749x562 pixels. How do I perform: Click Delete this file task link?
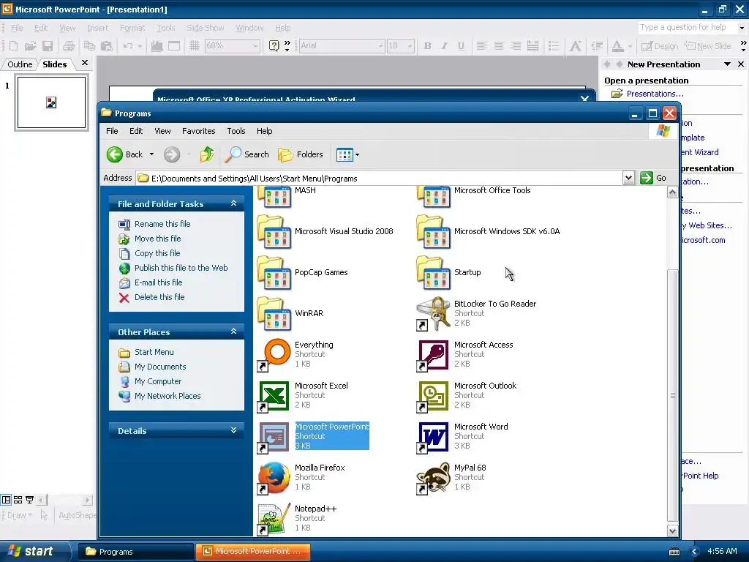[x=159, y=297]
